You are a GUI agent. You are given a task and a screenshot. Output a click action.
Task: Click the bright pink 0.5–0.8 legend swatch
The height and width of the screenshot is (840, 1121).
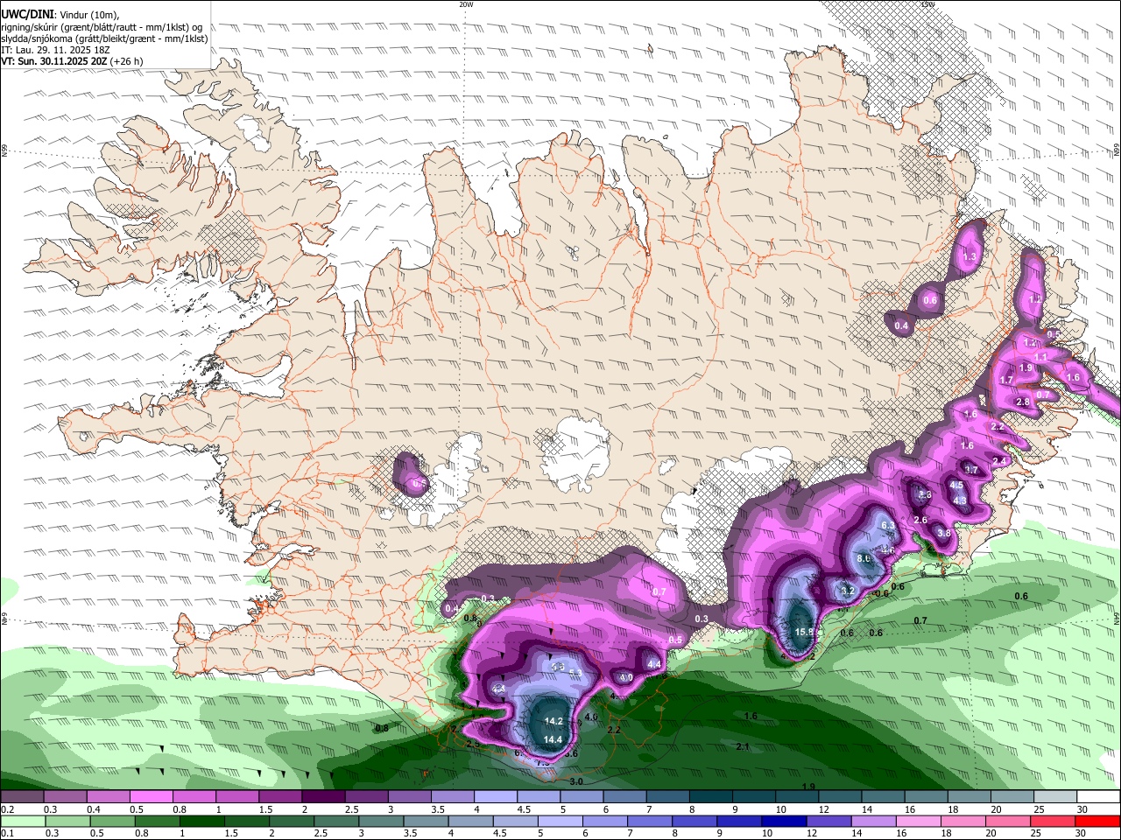(151, 796)
